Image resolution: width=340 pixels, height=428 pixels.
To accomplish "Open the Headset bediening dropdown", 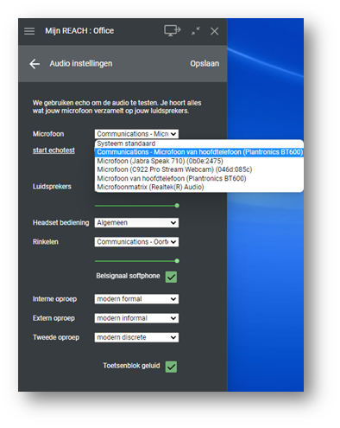I will [x=136, y=223].
